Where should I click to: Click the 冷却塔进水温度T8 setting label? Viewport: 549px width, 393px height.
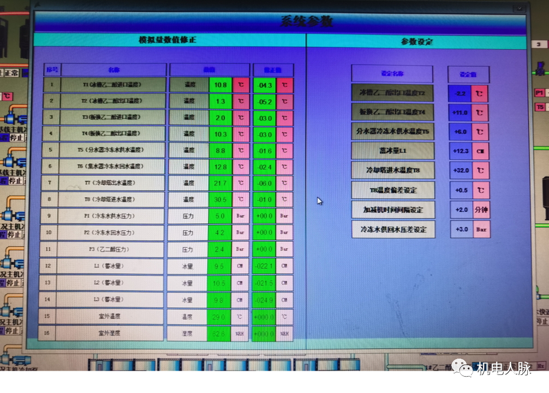click(393, 170)
